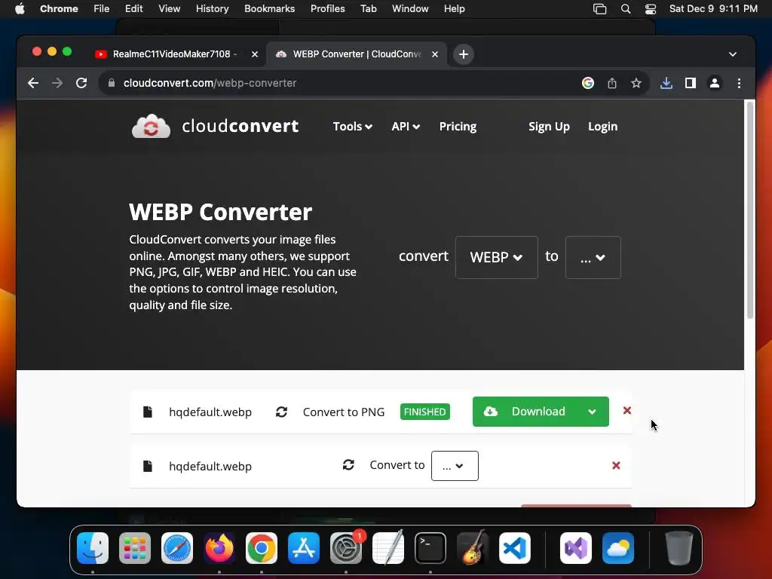Open Terminal from the Dock

point(430,548)
